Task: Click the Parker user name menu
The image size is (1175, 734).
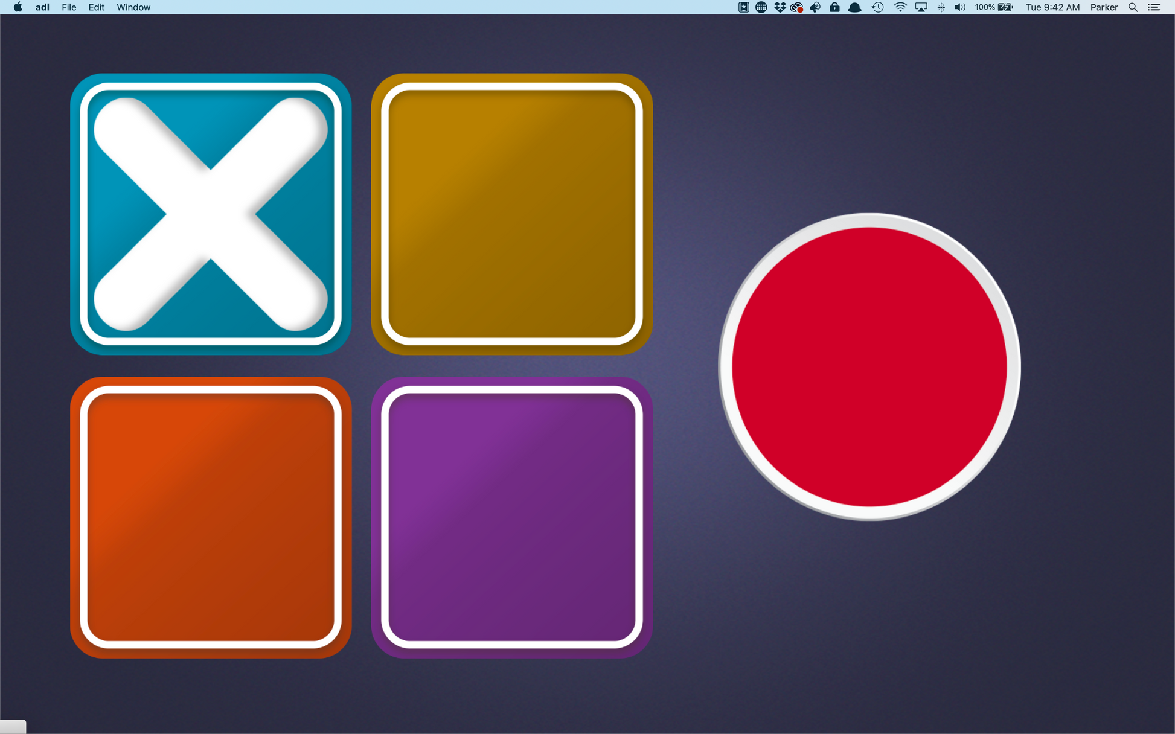Action: tap(1104, 7)
